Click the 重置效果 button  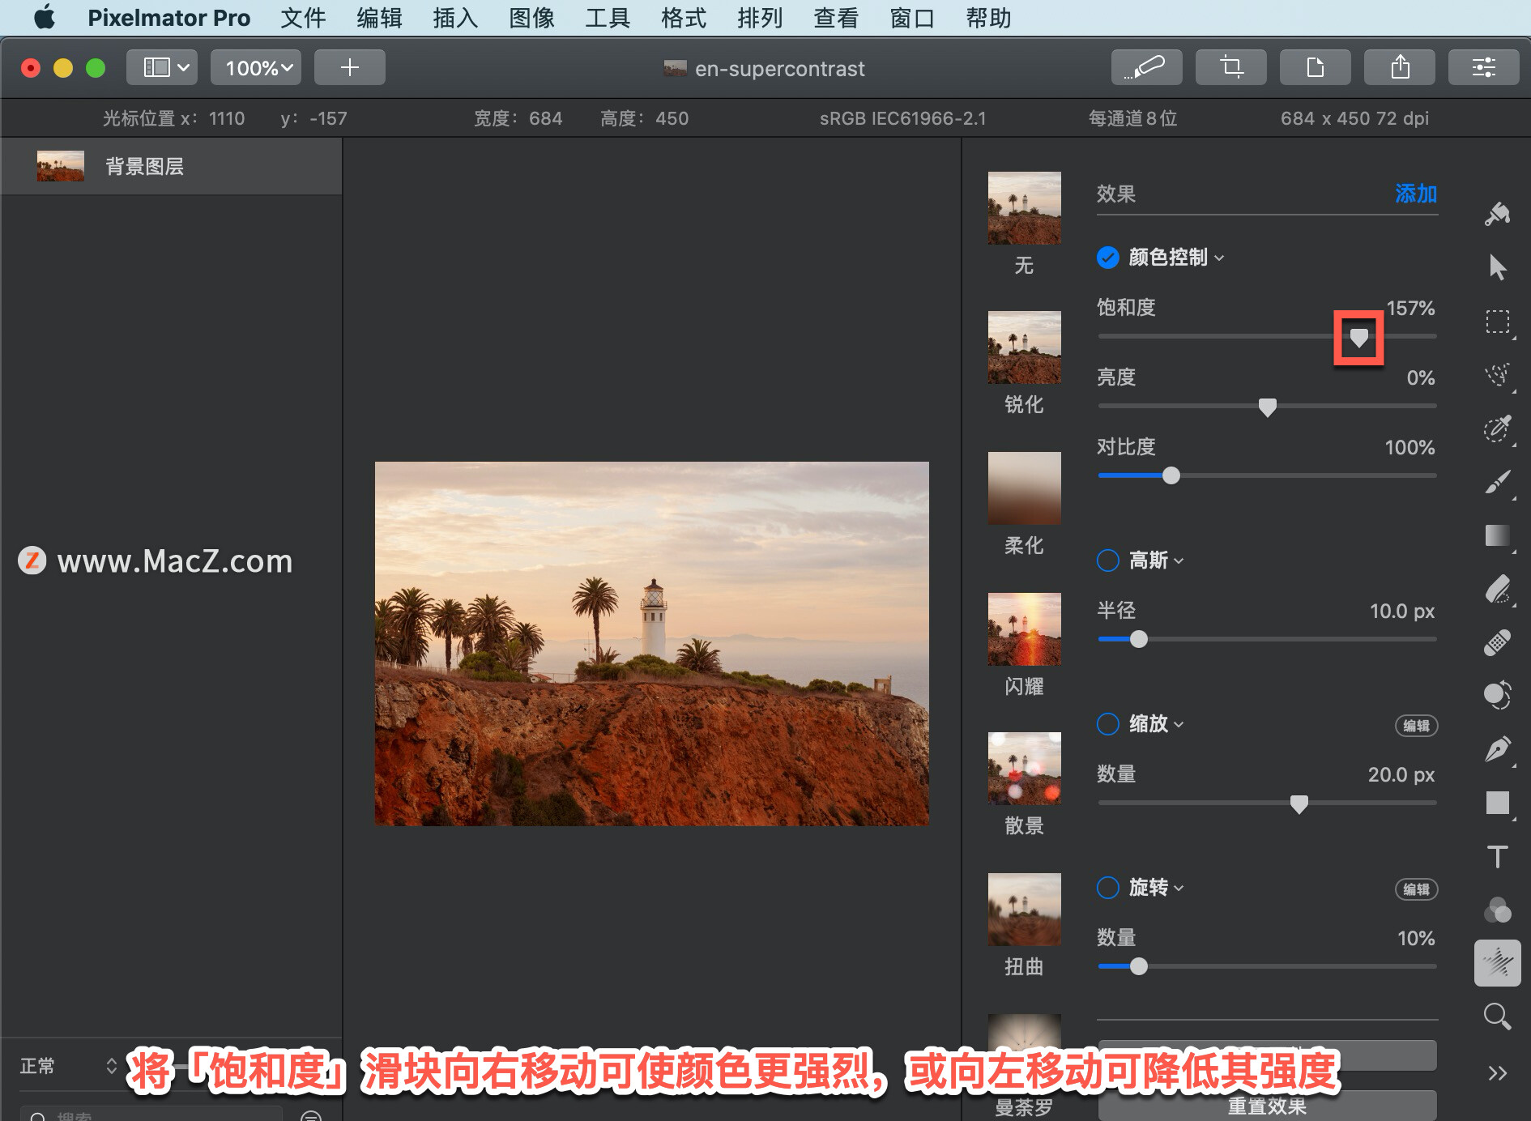click(1267, 1106)
